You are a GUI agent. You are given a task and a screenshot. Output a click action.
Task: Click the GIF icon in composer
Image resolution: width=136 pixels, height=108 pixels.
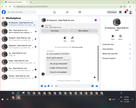tap(52, 86)
